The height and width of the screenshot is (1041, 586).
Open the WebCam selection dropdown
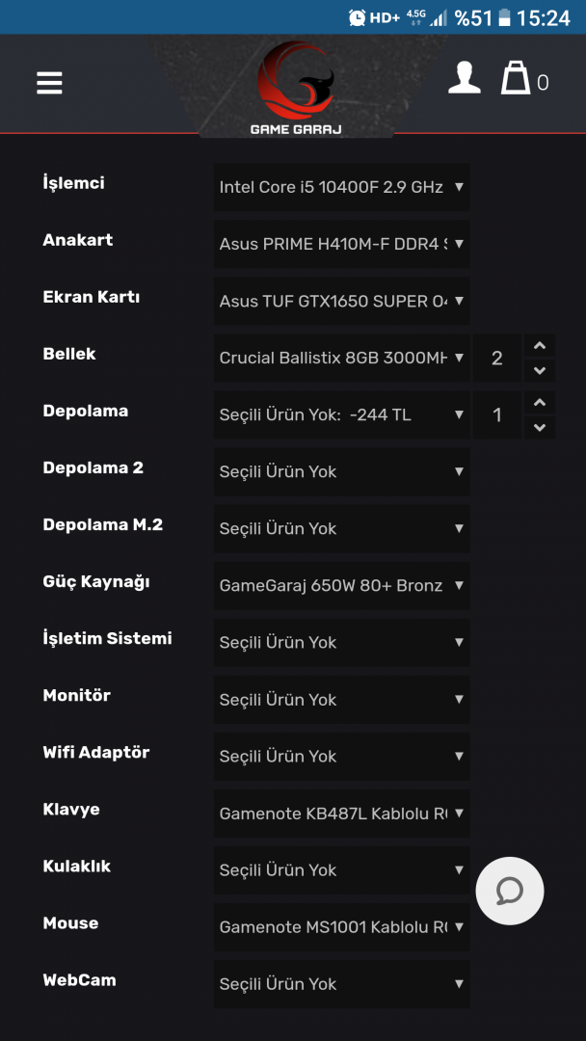[x=341, y=983]
